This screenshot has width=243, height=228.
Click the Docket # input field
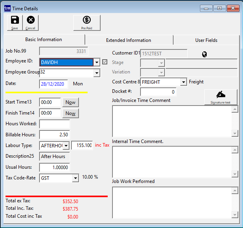coord(158,92)
